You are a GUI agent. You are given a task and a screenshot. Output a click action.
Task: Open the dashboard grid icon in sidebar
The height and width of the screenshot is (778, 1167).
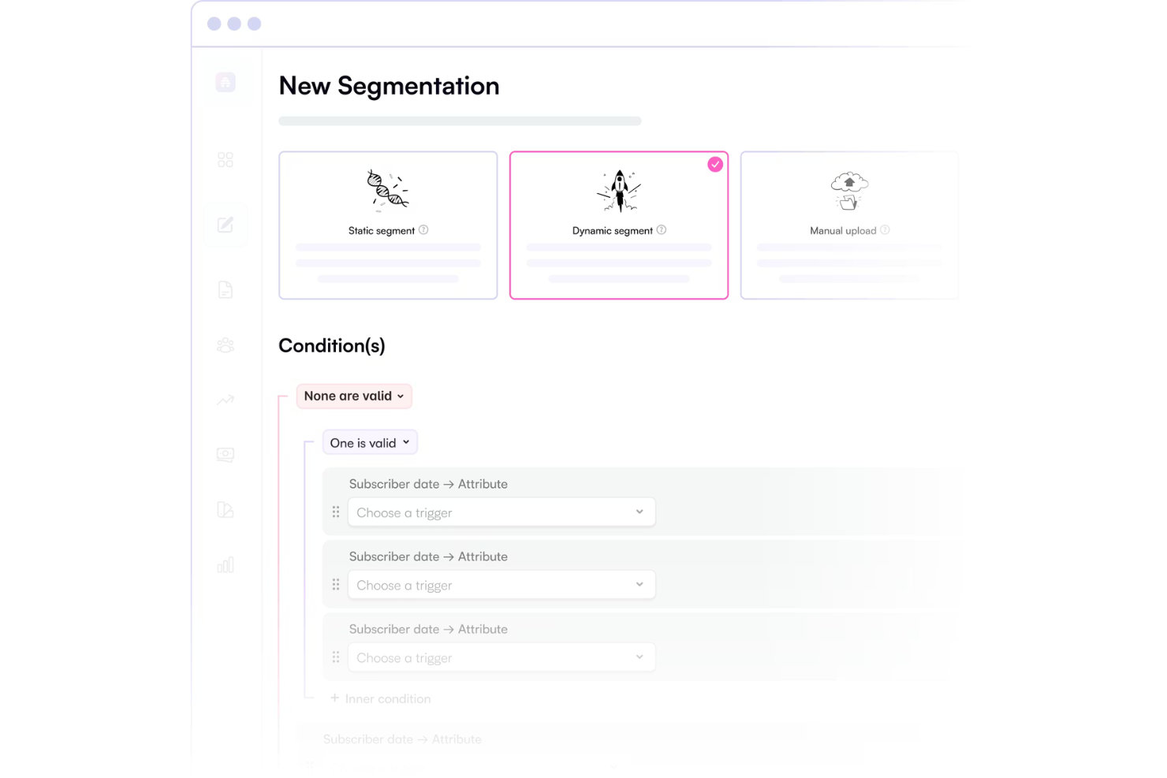pos(226,159)
